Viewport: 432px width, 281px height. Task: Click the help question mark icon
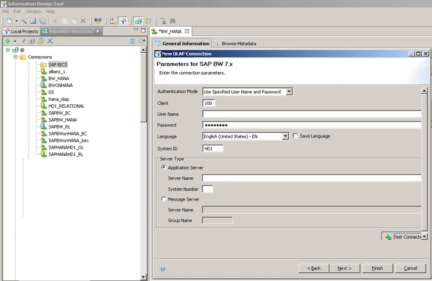[163, 268]
